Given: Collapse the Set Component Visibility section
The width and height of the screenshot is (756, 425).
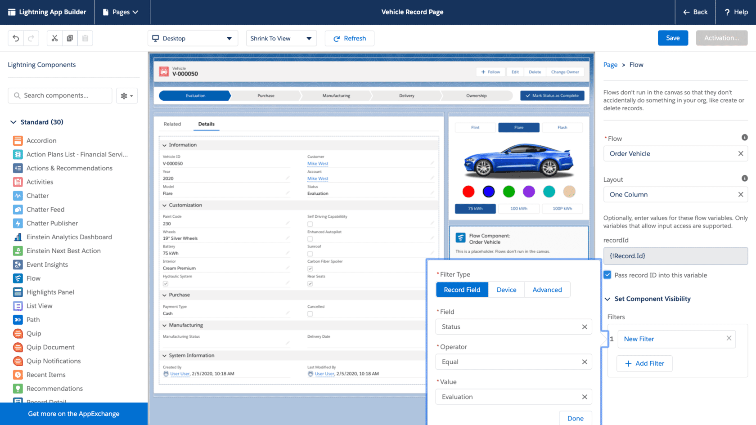Looking at the screenshot, I should click(x=607, y=299).
